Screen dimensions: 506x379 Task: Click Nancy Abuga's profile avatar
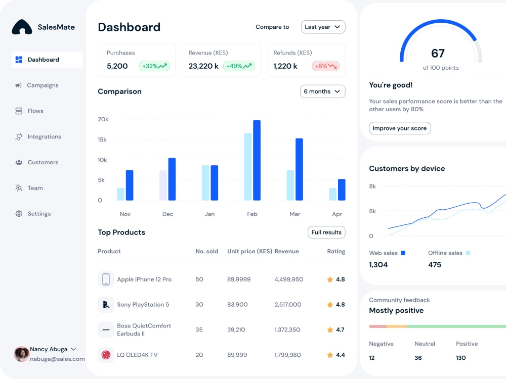pyautogui.click(x=22, y=354)
